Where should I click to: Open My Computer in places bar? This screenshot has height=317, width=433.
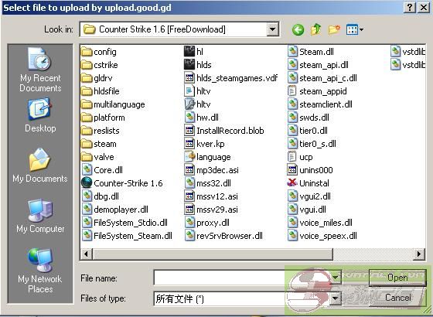point(40,216)
